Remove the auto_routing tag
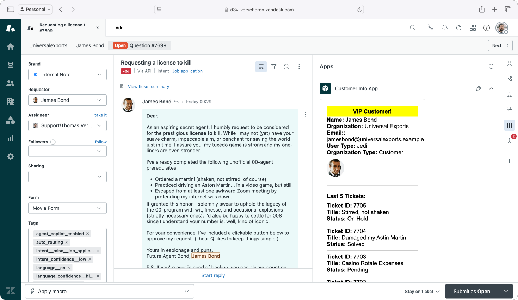Screen dimensions: 518x300 click(x=67, y=242)
